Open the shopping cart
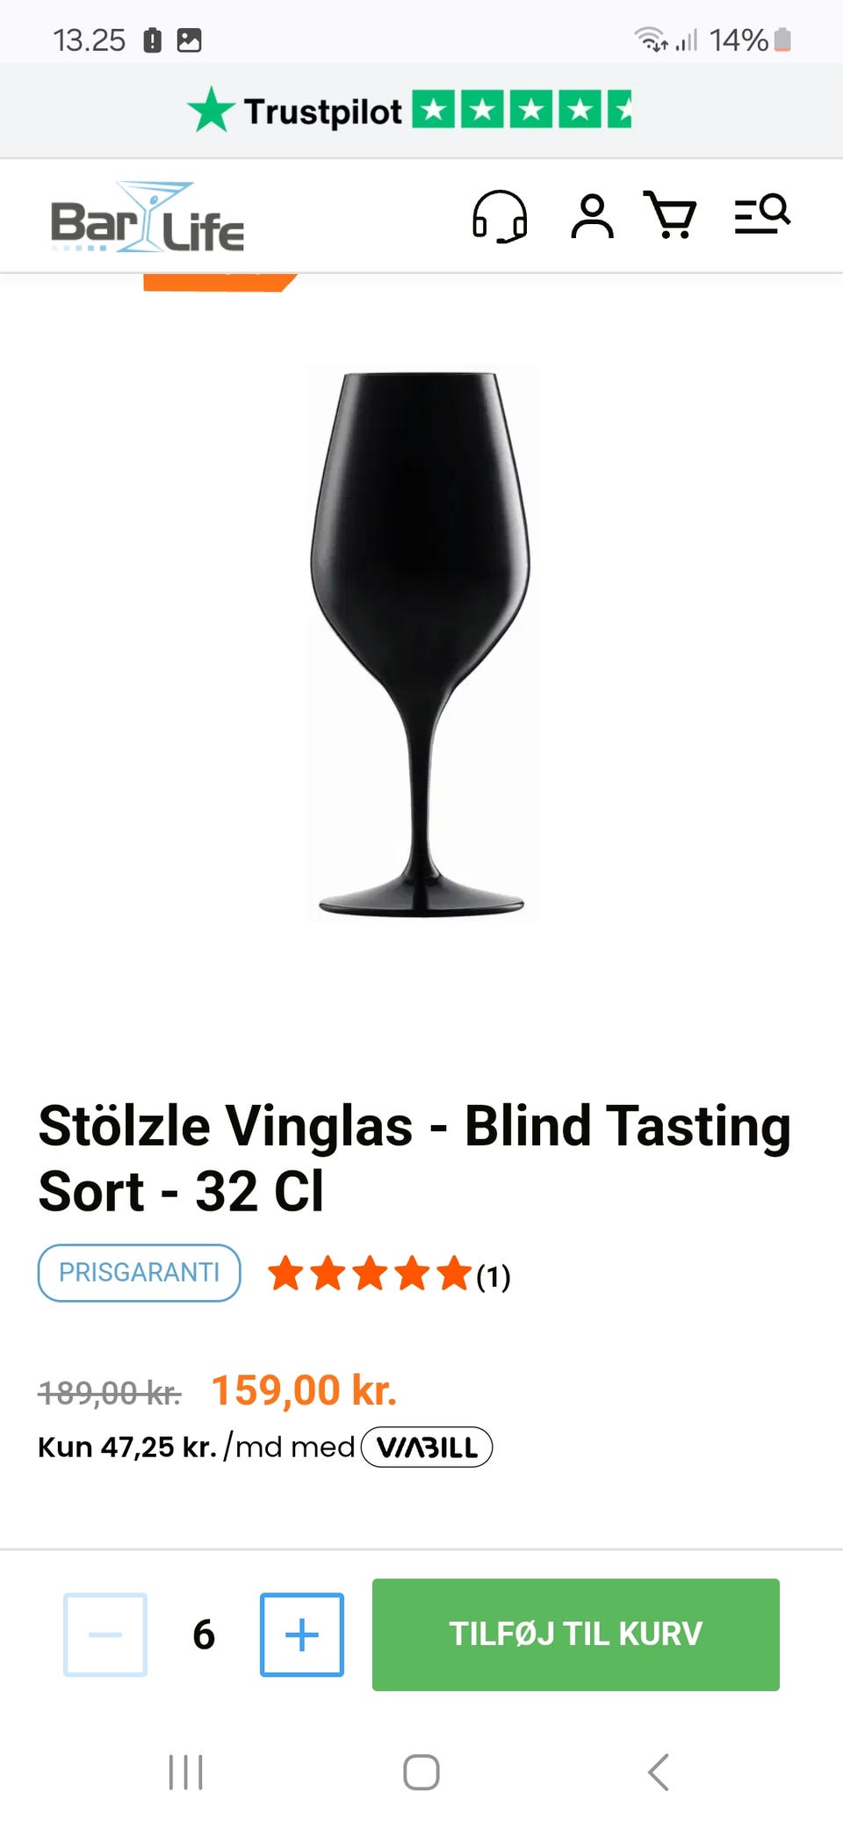Viewport: 843px width, 1827px height. tap(671, 215)
